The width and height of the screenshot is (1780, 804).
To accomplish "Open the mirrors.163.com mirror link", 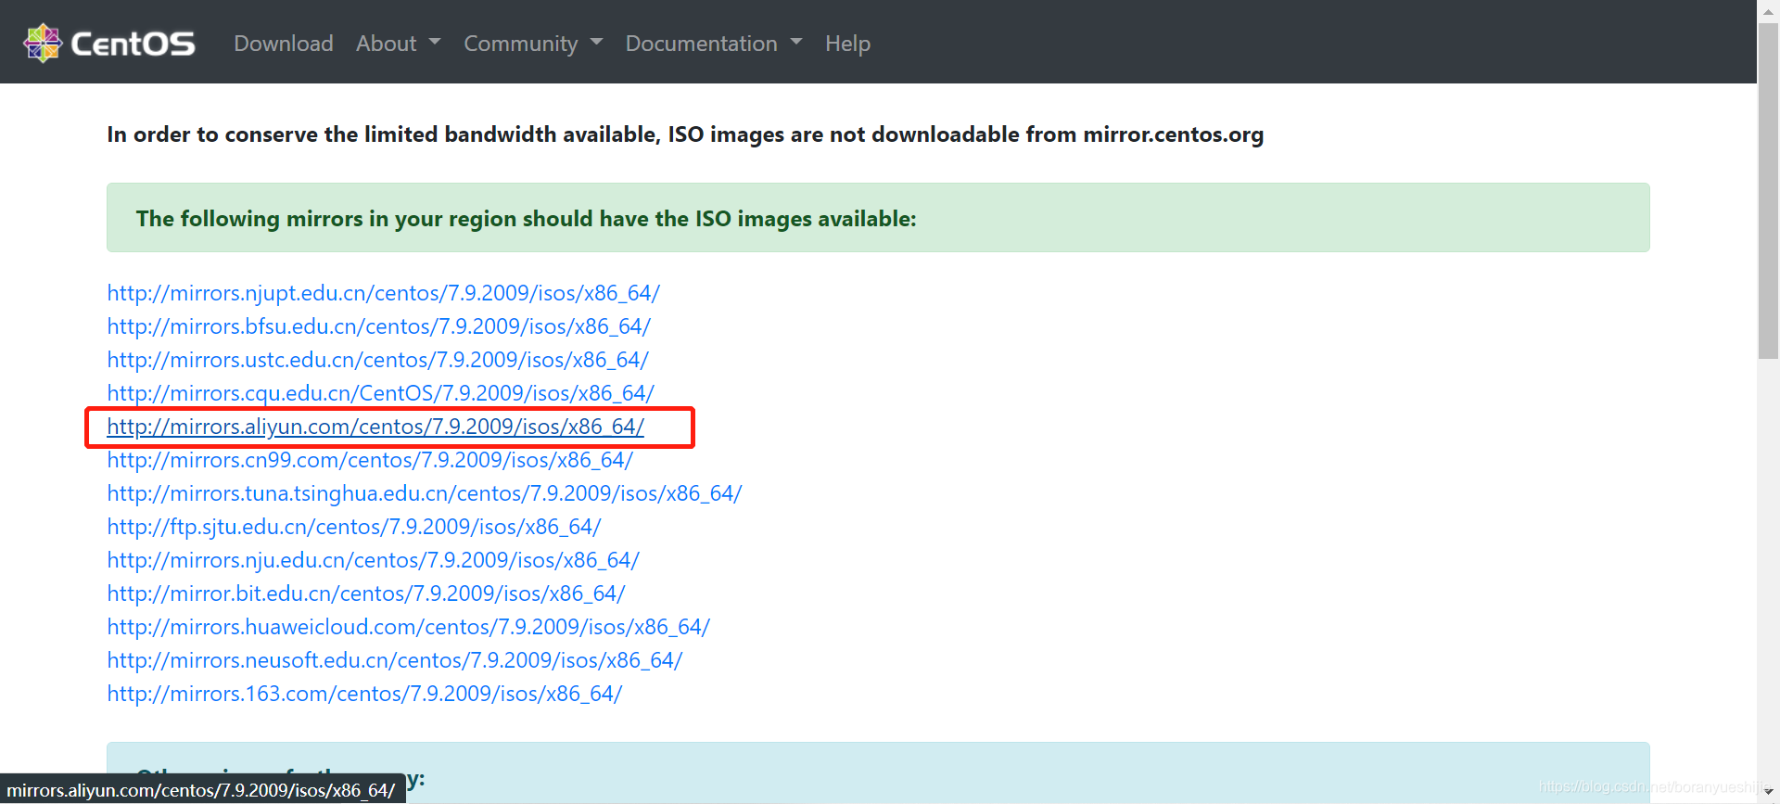I will click(364, 694).
